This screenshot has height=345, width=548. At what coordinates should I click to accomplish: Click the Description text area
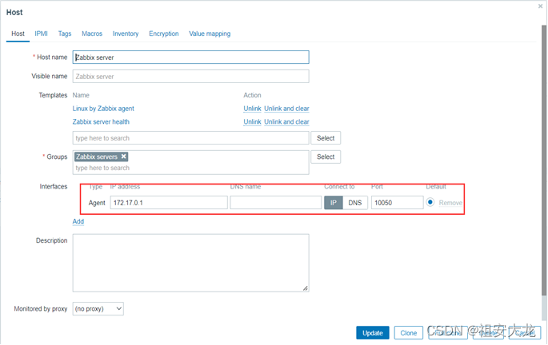[x=191, y=263]
